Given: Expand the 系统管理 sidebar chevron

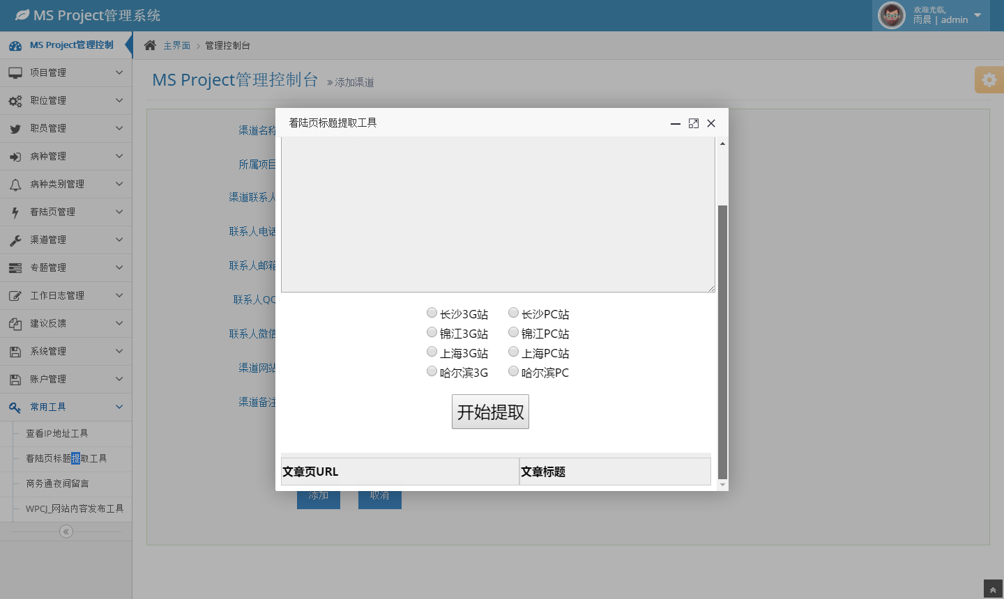Looking at the screenshot, I should [x=119, y=351].
